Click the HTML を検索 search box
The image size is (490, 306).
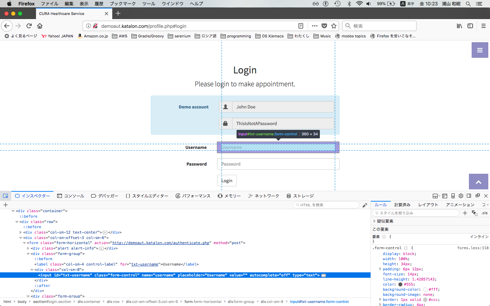[326, 205]
